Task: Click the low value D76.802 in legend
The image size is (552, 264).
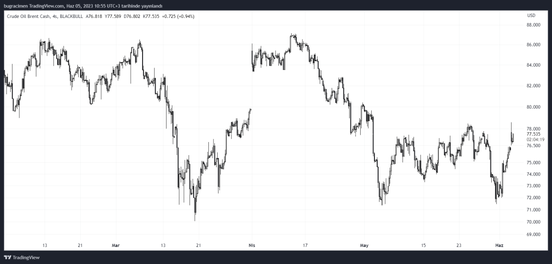Action: point(131,17)
